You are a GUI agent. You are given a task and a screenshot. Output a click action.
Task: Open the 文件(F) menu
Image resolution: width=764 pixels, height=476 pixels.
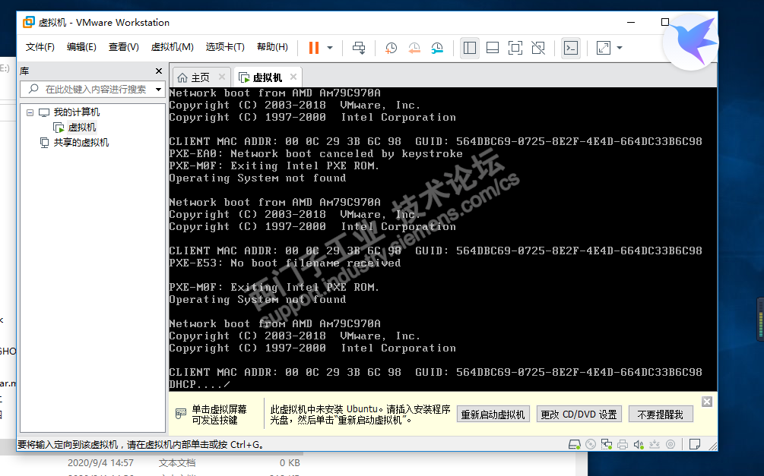coord(40,47)
